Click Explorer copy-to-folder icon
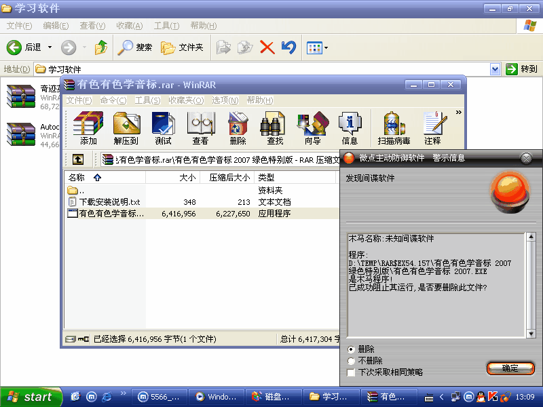Image resolution: width=543 pixels, height=407 pixels. (x=245, y=47)
